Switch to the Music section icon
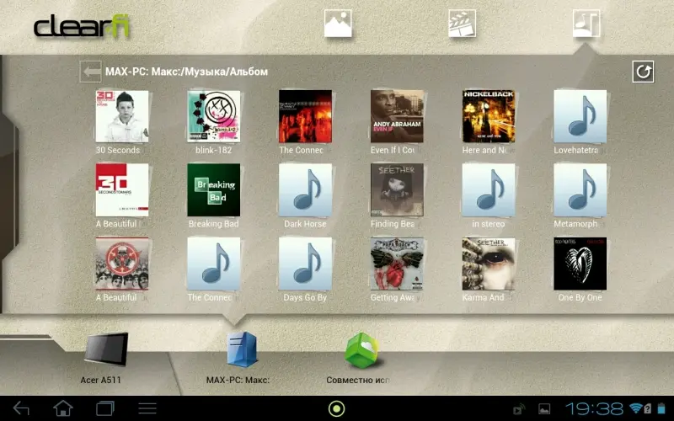 click(586, 24)
